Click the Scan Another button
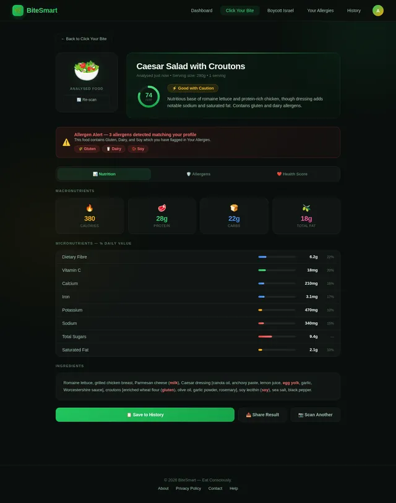Viewport: 396px width, 503px height. point(315,415)
